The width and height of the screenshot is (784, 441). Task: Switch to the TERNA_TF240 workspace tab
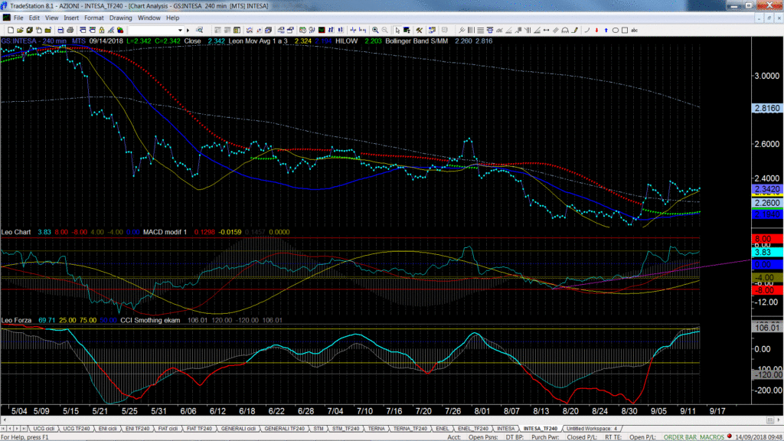click(x=410, y=429)
